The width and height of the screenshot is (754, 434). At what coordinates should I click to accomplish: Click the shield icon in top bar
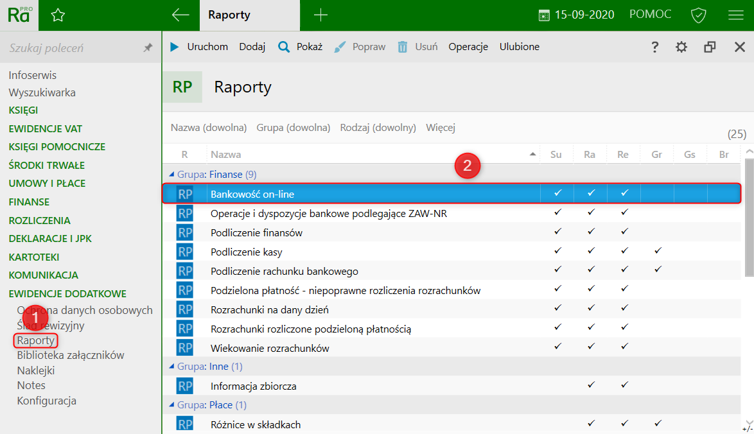click(x=698, y=15)
